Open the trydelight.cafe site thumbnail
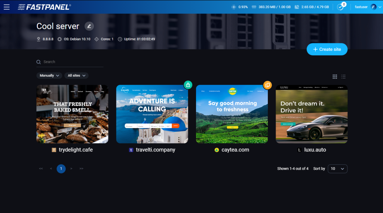 pyautogui.click(x=72, y=114)
